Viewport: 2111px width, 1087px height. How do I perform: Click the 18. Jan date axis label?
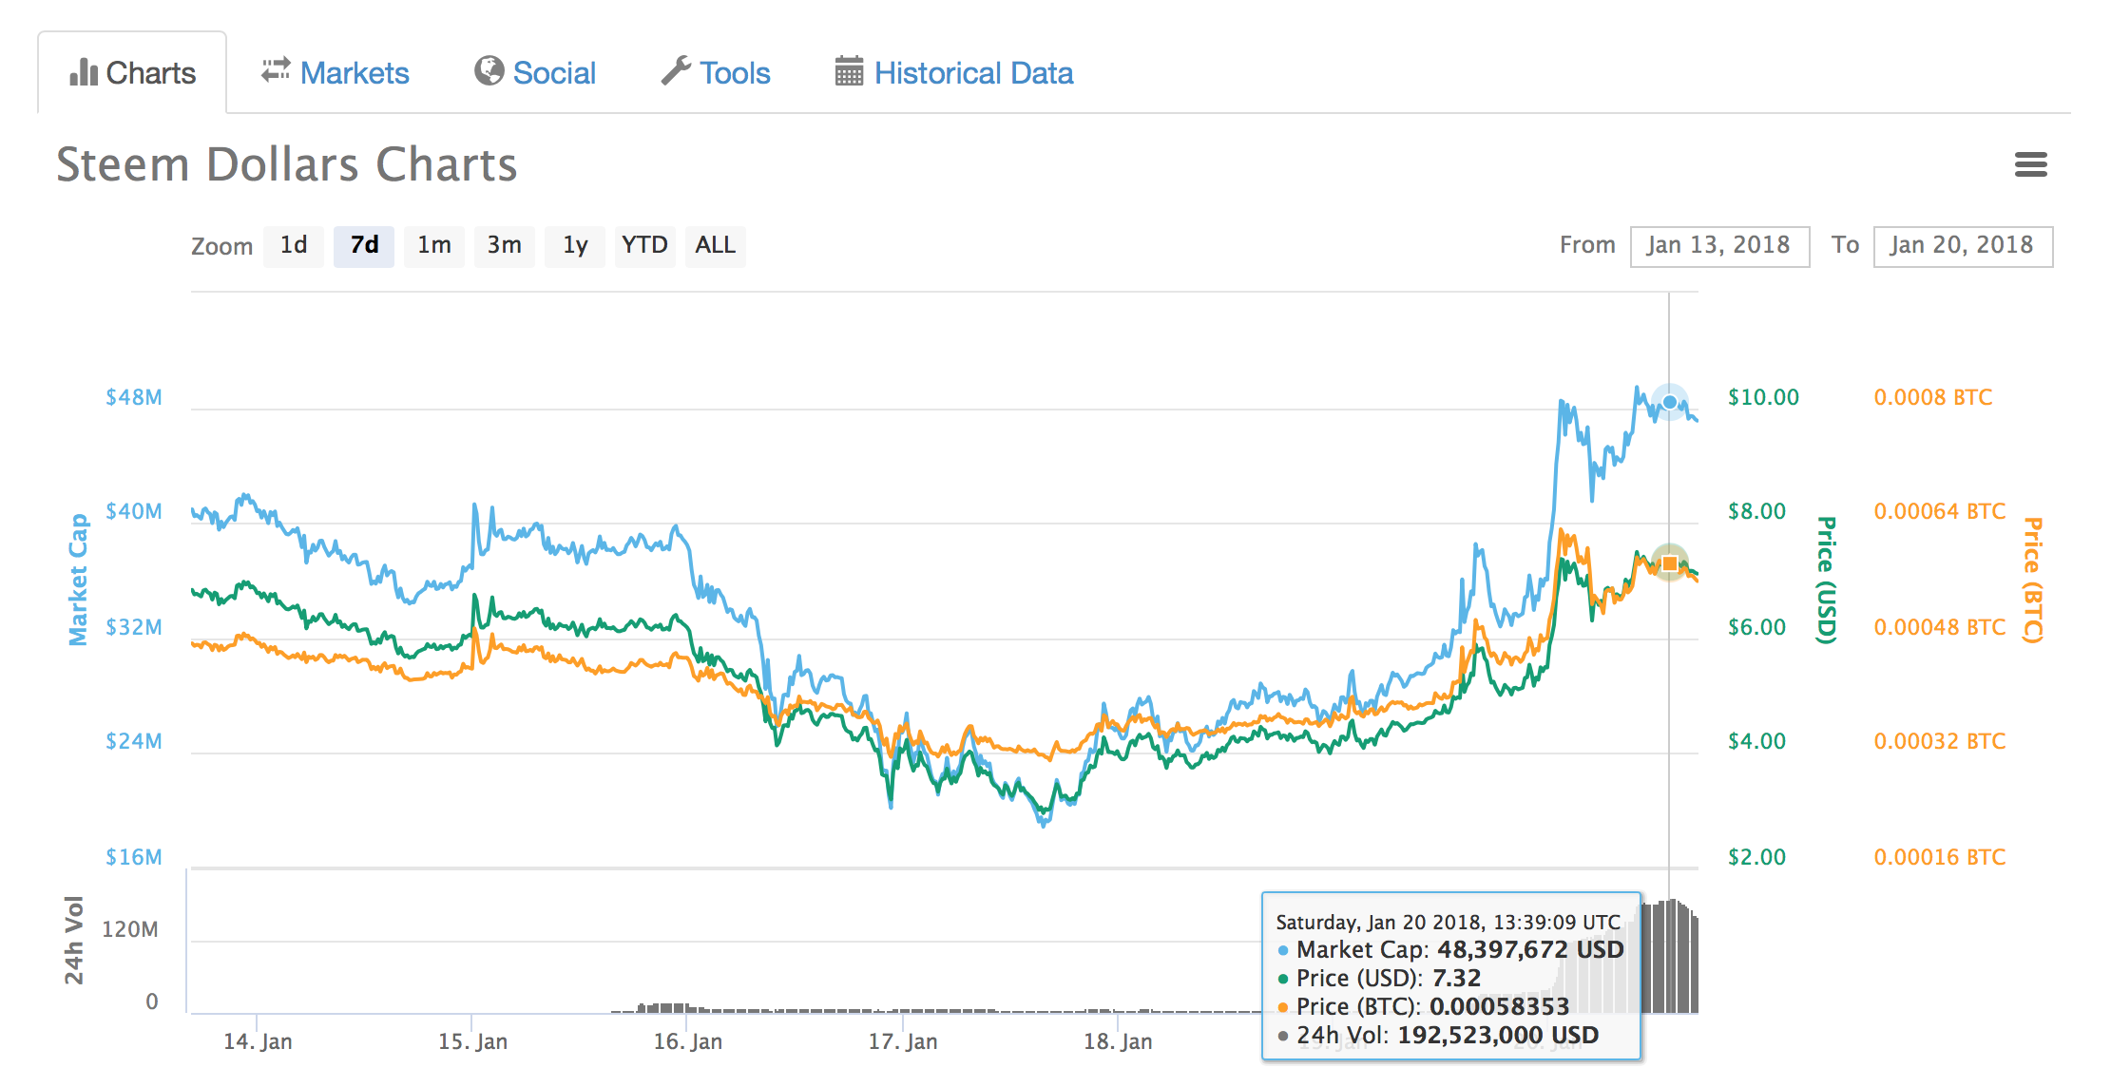click(x=1118, y=1041)
